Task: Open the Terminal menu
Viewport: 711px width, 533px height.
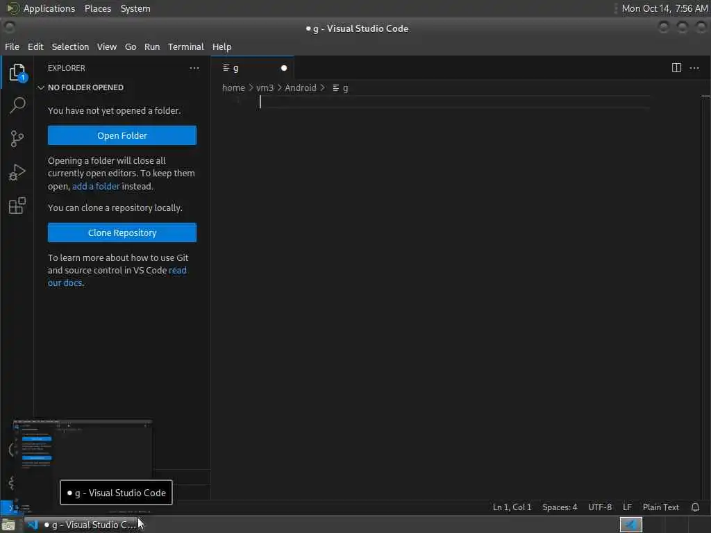Action: click(186, 46)
